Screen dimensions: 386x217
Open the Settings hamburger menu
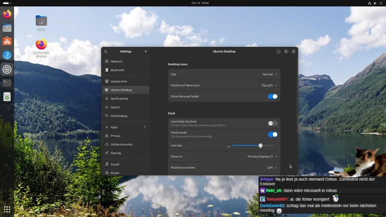(146, 51)
